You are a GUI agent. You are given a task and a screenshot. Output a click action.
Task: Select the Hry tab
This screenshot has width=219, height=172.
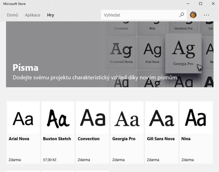click(x=50, y=15)
